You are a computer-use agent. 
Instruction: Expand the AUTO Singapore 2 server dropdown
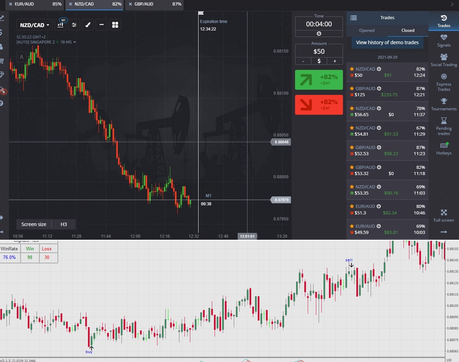(x=46, y=42)
